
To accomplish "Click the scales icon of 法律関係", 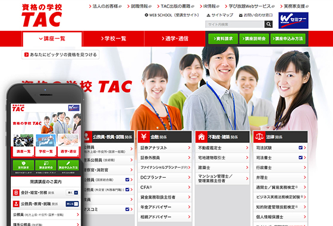I will click(259, 137).
